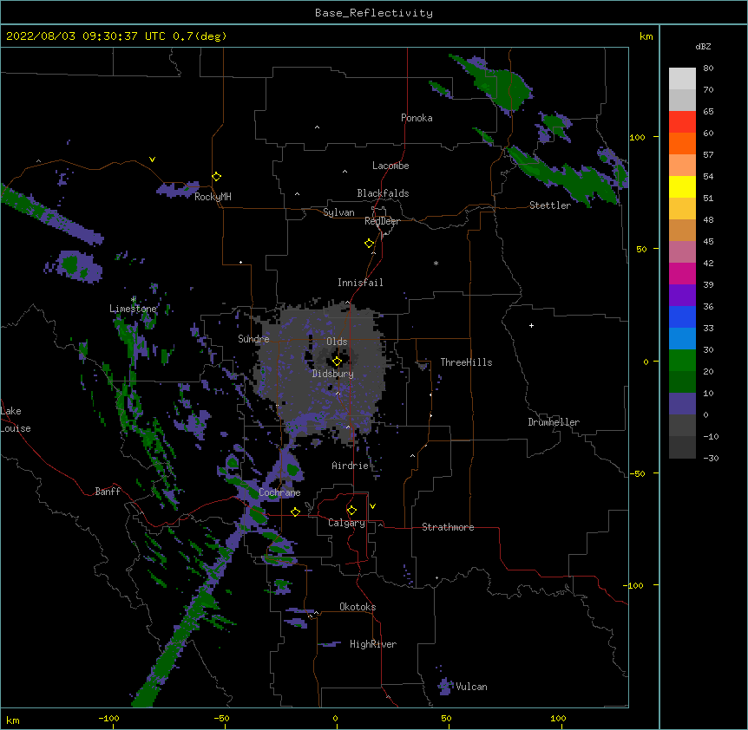The width and height of the screenshot is (748, 730).
Task: Click the Blackfalds city label
Action: point(383,193)
